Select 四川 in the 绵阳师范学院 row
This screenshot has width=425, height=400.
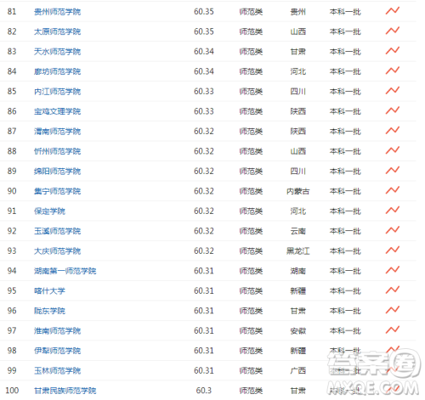(x=297, y=172)
